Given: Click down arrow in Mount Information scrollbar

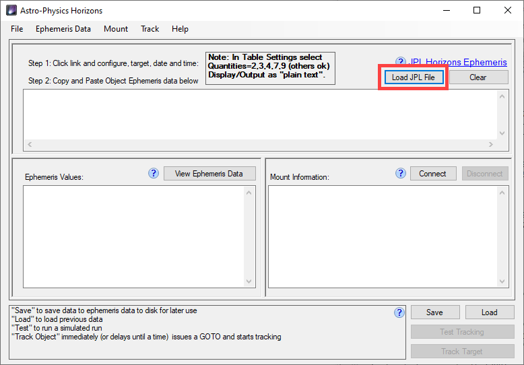Looking at the screenshot, I should coord(502,281).
